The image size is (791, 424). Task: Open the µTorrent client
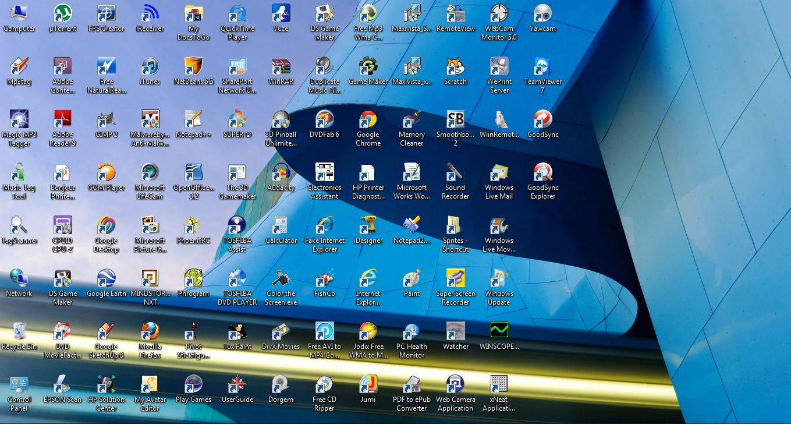(62, 15)
